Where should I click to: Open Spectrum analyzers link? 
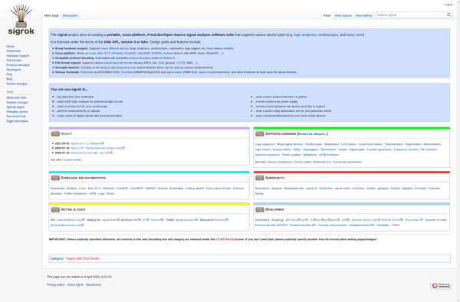(268, 155)
